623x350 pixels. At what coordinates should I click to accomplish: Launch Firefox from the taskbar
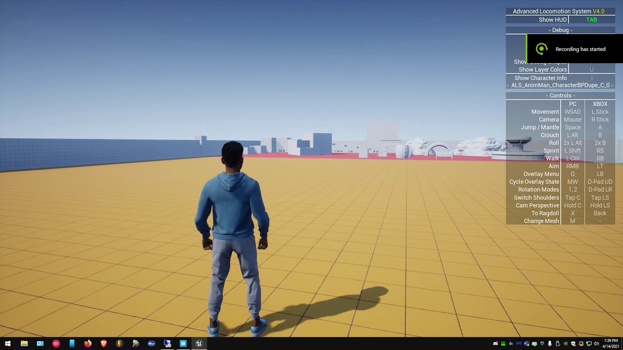pos(88,344)
